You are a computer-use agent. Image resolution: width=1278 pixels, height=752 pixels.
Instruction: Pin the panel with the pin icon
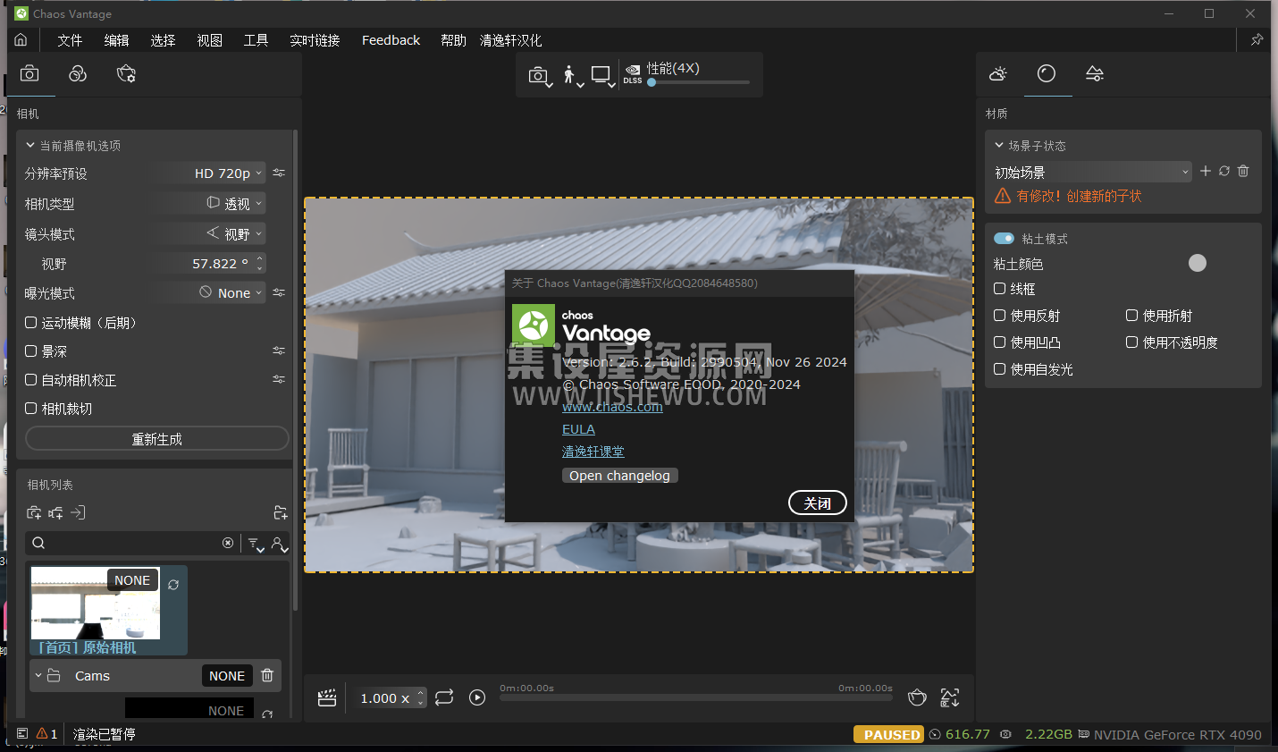tap(1257, 40)
